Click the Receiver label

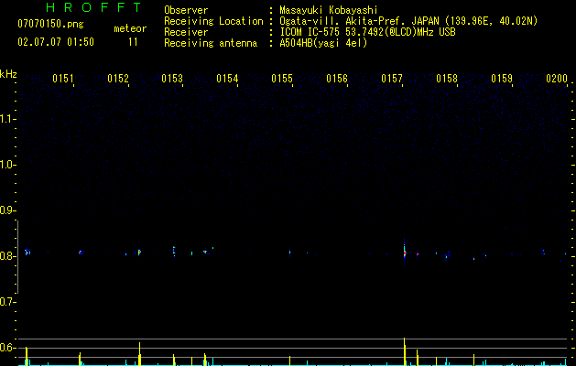click(186, 32)
